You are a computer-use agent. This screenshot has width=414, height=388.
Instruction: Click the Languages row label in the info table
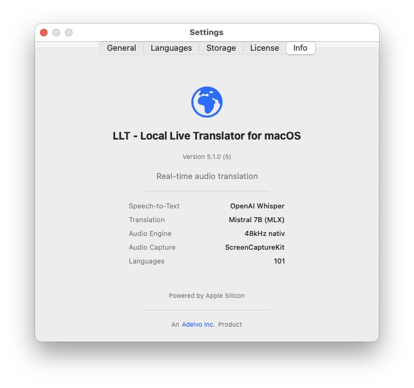pos(146,261)
